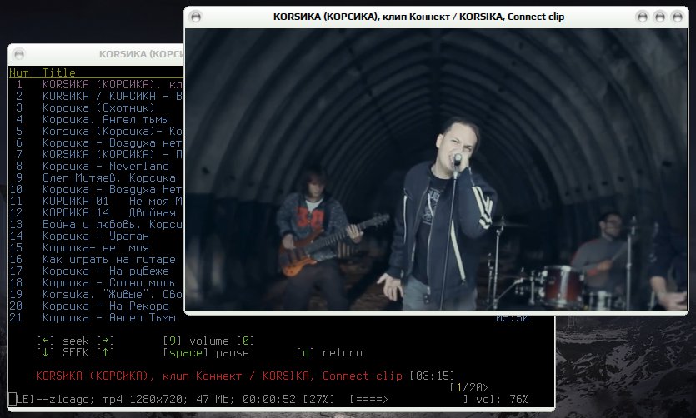Click the '[q] return' hint

(329, 352)
